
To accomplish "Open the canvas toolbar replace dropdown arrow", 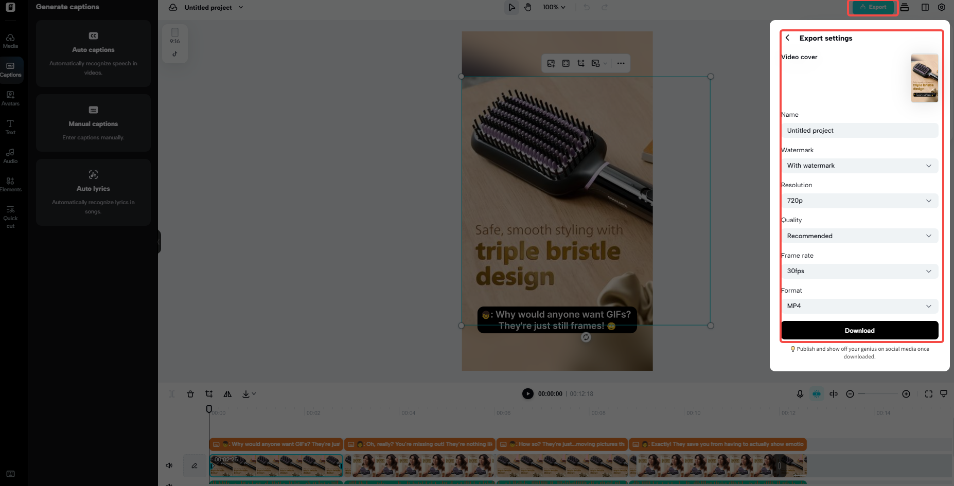I will pyautogui.click(x=606, y=63).
